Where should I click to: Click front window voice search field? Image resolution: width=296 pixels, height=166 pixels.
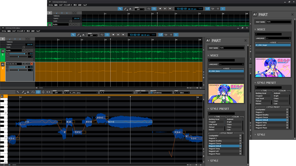(x=222, y=60)
